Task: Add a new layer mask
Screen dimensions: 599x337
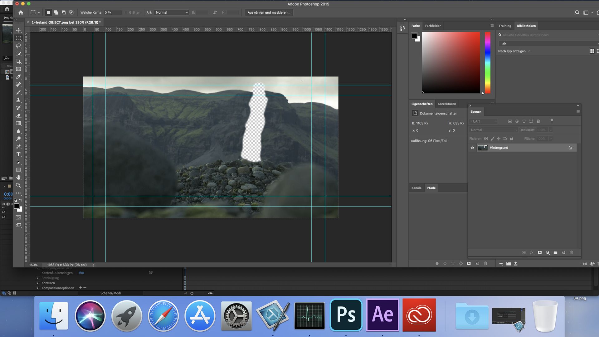Action: 540,253
